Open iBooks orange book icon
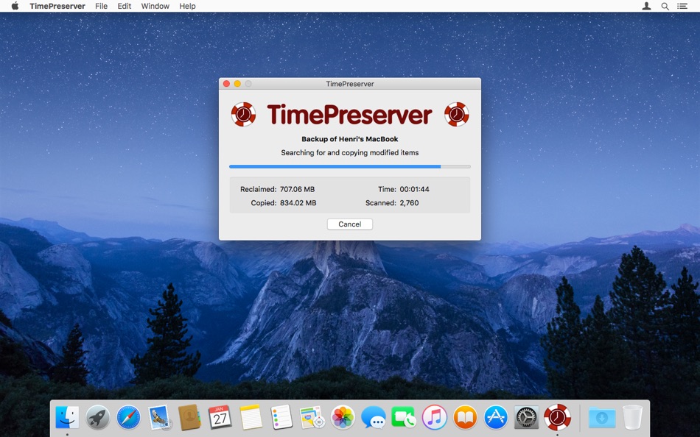Viewport: 700px width, 437px height. pyautogui.click(x=465, y=418)
